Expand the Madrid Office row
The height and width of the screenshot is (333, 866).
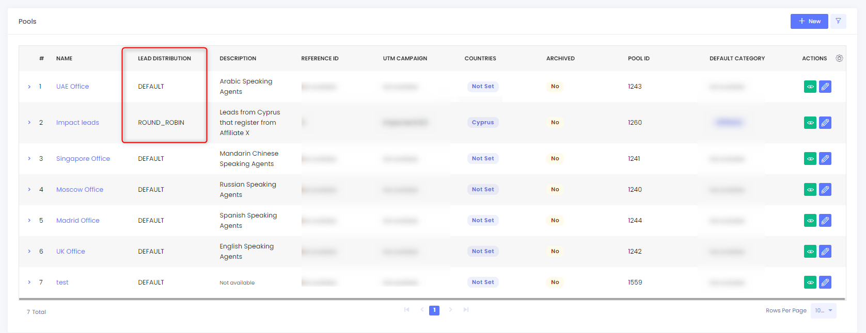(x=29, y=221)
